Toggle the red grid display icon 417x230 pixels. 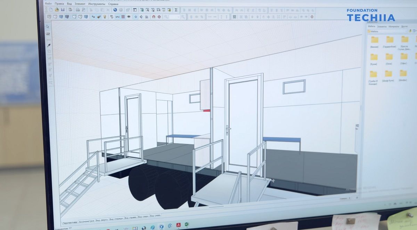pos(123,17)
